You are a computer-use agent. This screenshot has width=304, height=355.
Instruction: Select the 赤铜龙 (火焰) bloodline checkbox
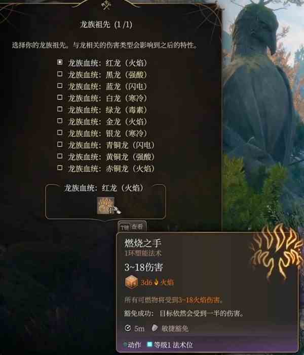pyautogui.click(x=60, y=168)
